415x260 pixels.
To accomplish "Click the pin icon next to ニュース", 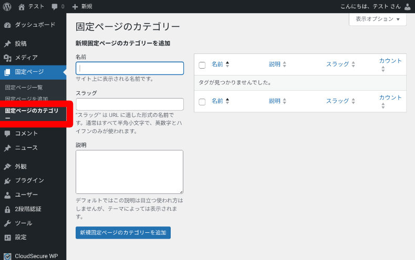I will pos(7,148).
